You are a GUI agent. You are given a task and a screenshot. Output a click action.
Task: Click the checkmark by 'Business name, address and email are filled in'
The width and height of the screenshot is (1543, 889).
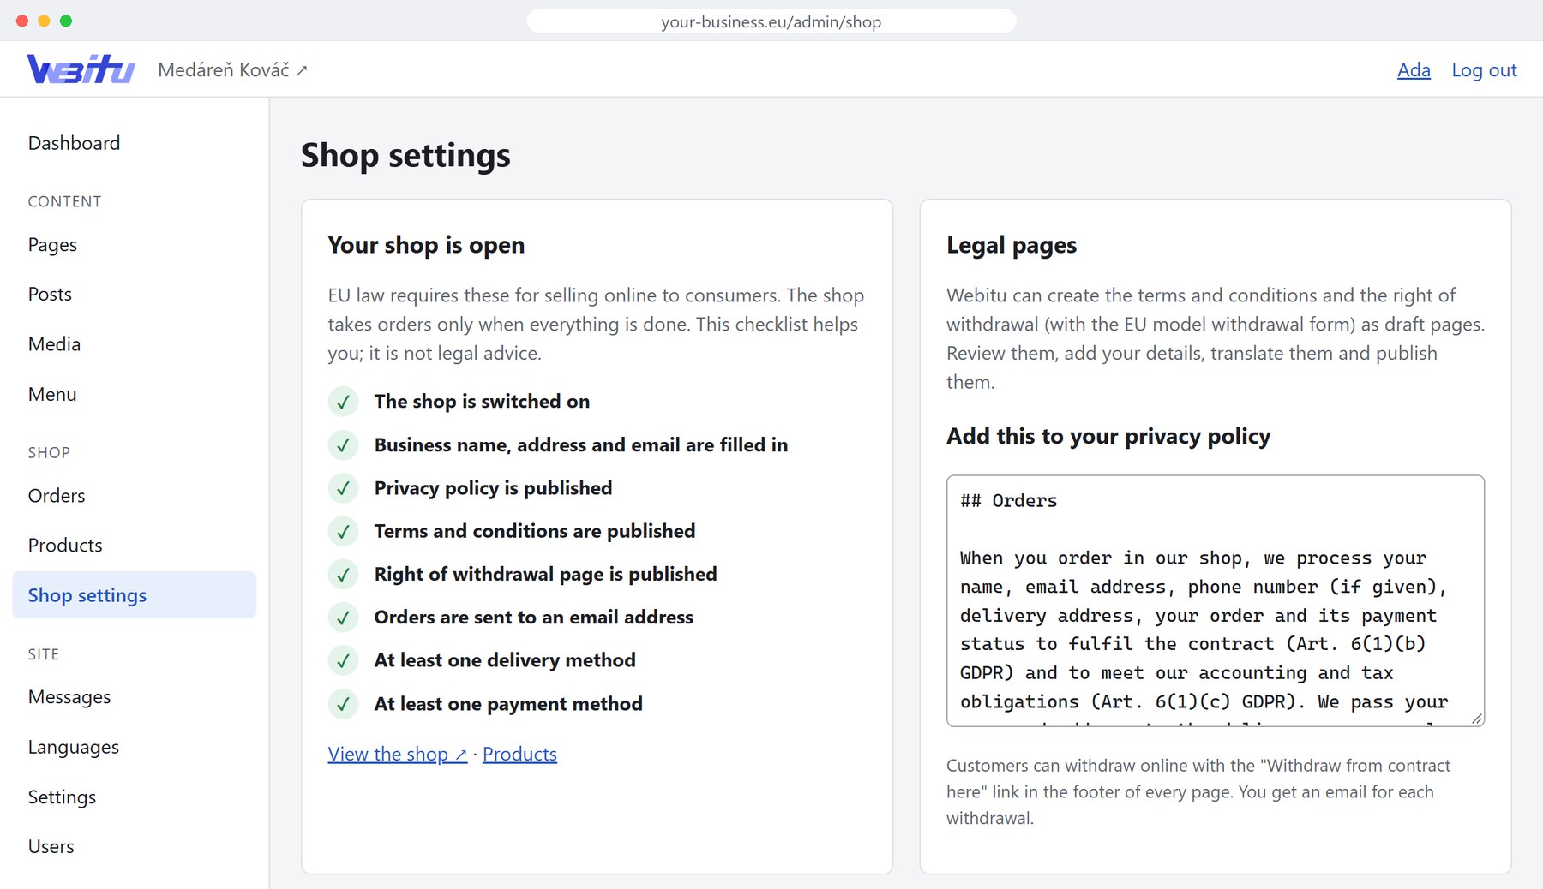(x=343, y=445)
